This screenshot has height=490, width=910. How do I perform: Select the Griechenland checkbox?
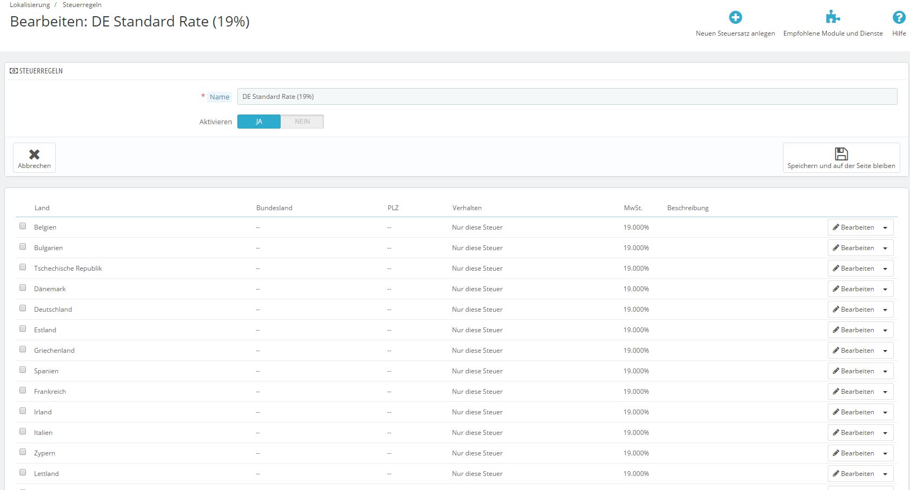pyautogui.click(x=23, y=350)
